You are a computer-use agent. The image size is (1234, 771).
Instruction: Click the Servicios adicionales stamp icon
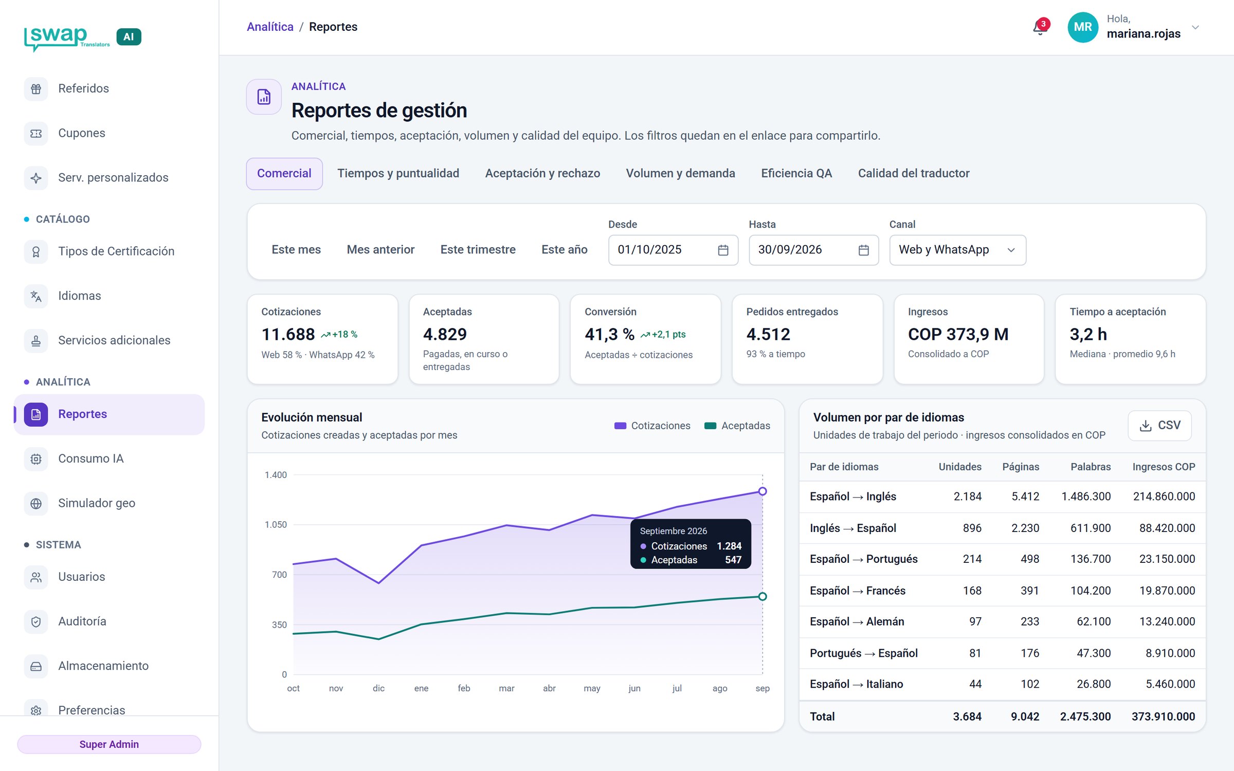click(36, 340)
